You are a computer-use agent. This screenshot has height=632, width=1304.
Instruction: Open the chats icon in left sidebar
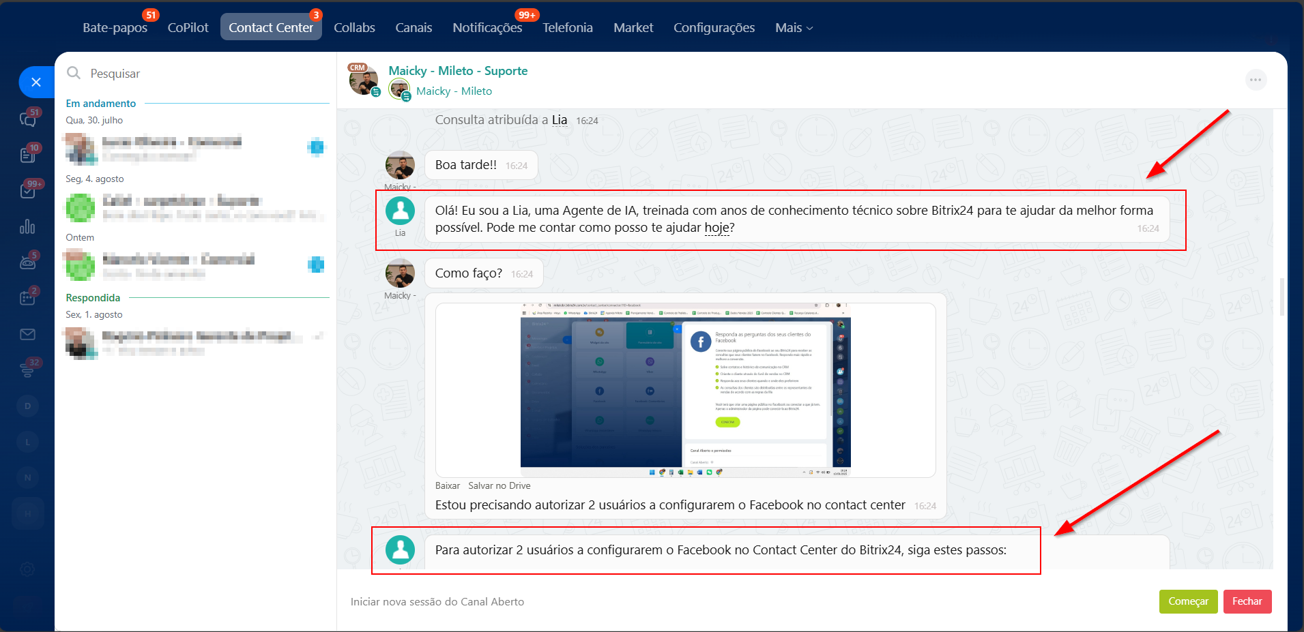click(28, 120)
